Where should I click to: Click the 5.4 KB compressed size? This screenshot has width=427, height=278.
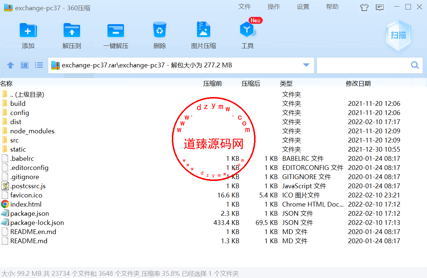click(268, 195)
